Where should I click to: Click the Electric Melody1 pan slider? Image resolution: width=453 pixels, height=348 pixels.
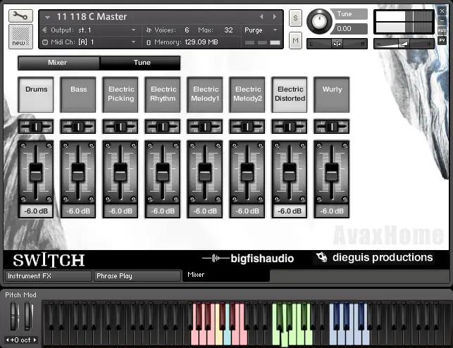(205, 127)
